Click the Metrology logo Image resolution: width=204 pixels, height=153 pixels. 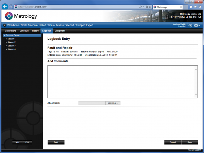pyautogui.click(x=21, y=16)
